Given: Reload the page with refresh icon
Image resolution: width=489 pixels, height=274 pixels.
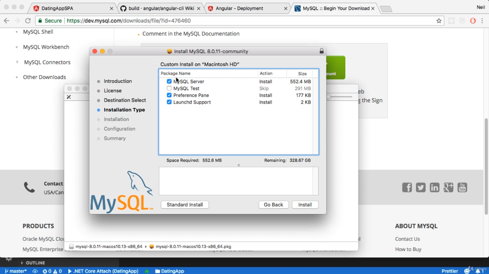Looking at the screenshot, I should 28,21.
